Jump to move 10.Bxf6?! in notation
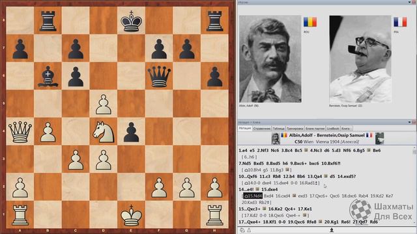Screen dimensions: 417x234 coord(330,163)
